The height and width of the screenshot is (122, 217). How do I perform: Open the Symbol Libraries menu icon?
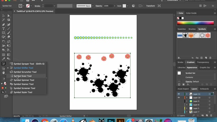[x=179, y=58]
